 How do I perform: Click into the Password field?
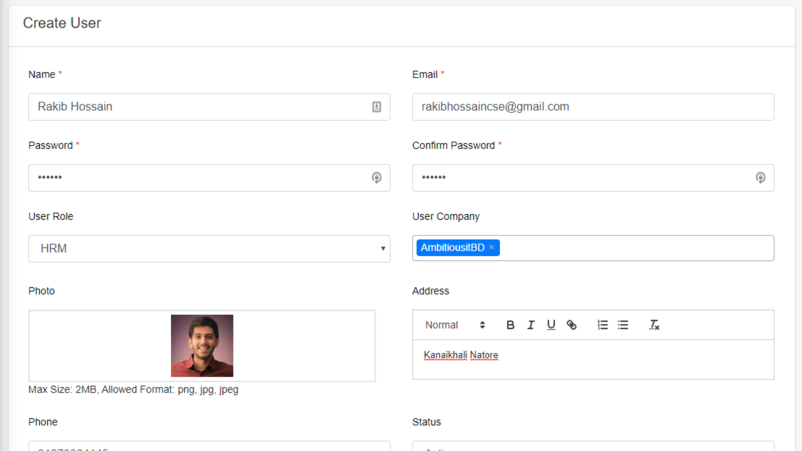200,178
